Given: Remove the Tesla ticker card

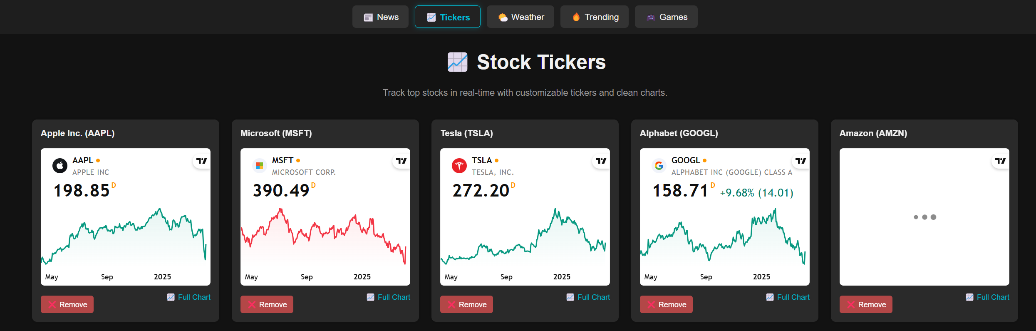Looking at the screenshot, I should click(467, 304).
